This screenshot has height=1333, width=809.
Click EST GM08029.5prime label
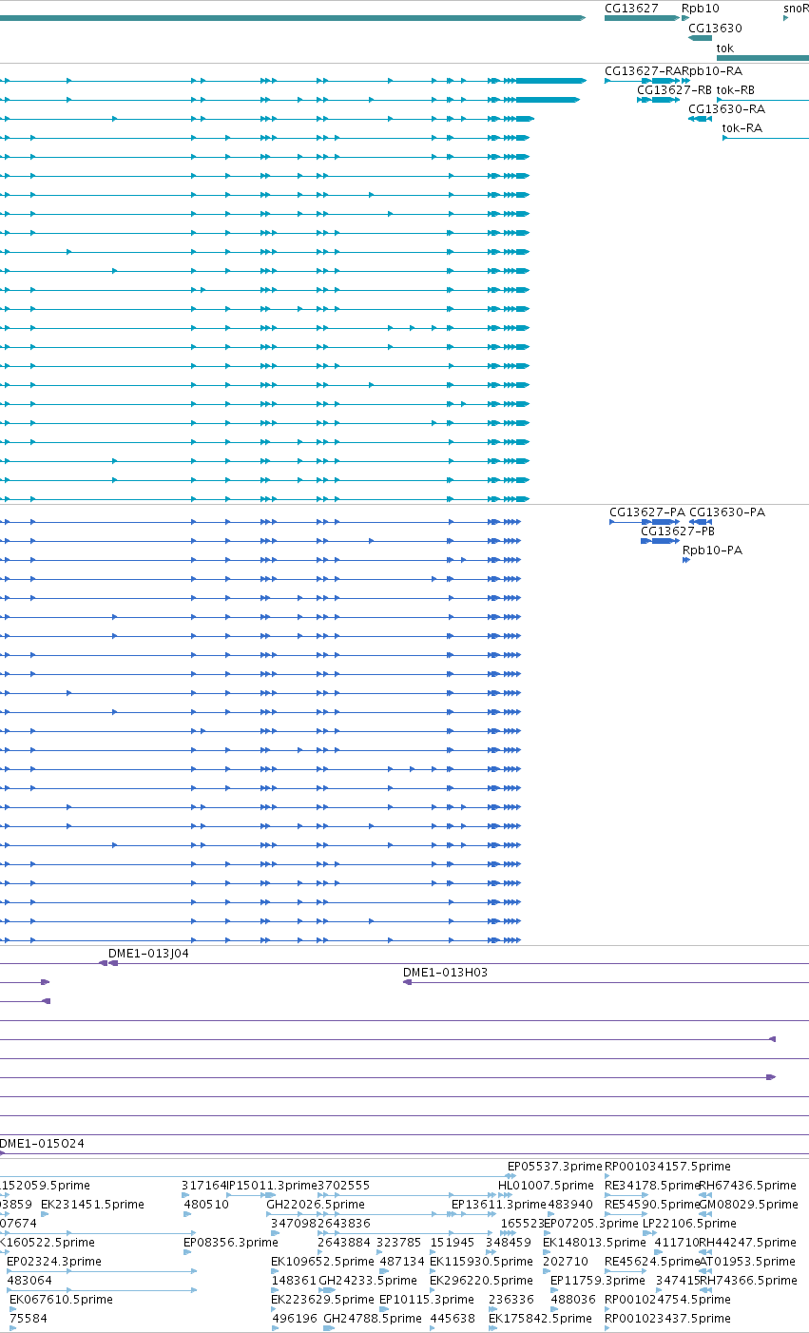748,1205
